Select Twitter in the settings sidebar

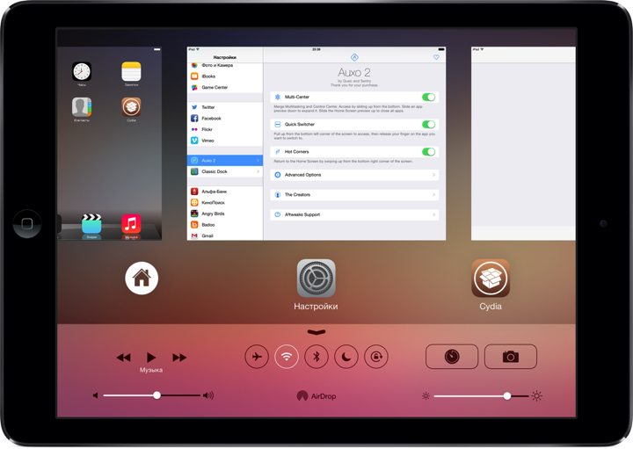(225, 107)
